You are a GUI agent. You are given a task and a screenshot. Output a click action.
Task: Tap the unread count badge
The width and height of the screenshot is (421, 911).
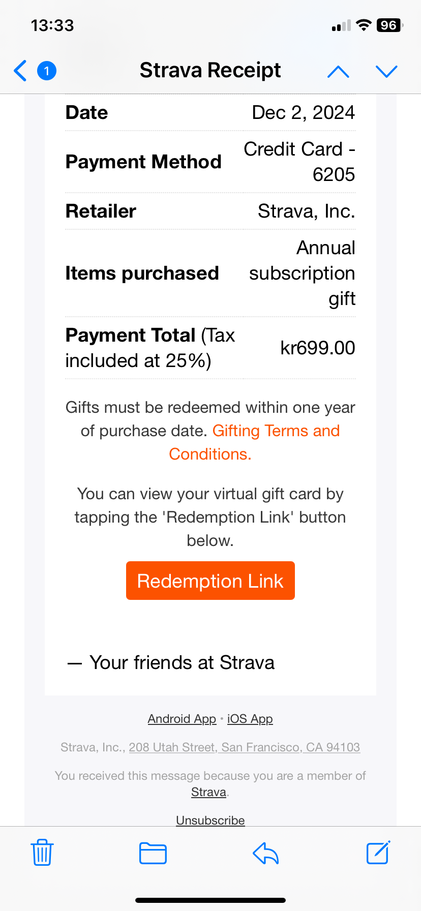point(47,71)
